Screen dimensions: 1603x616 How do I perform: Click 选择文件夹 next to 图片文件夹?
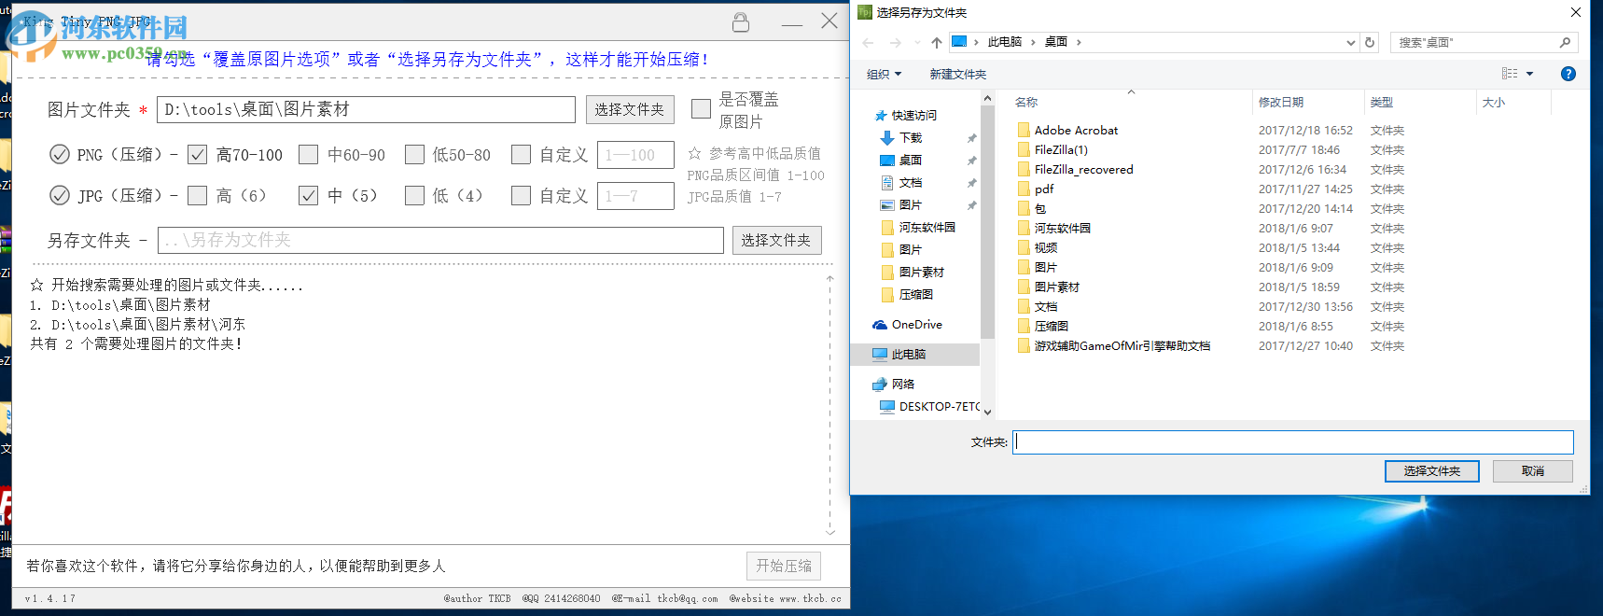pyautogui.click(x=630, y=109)
